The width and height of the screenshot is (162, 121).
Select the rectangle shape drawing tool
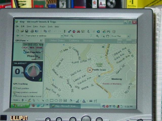click(52, 101)
